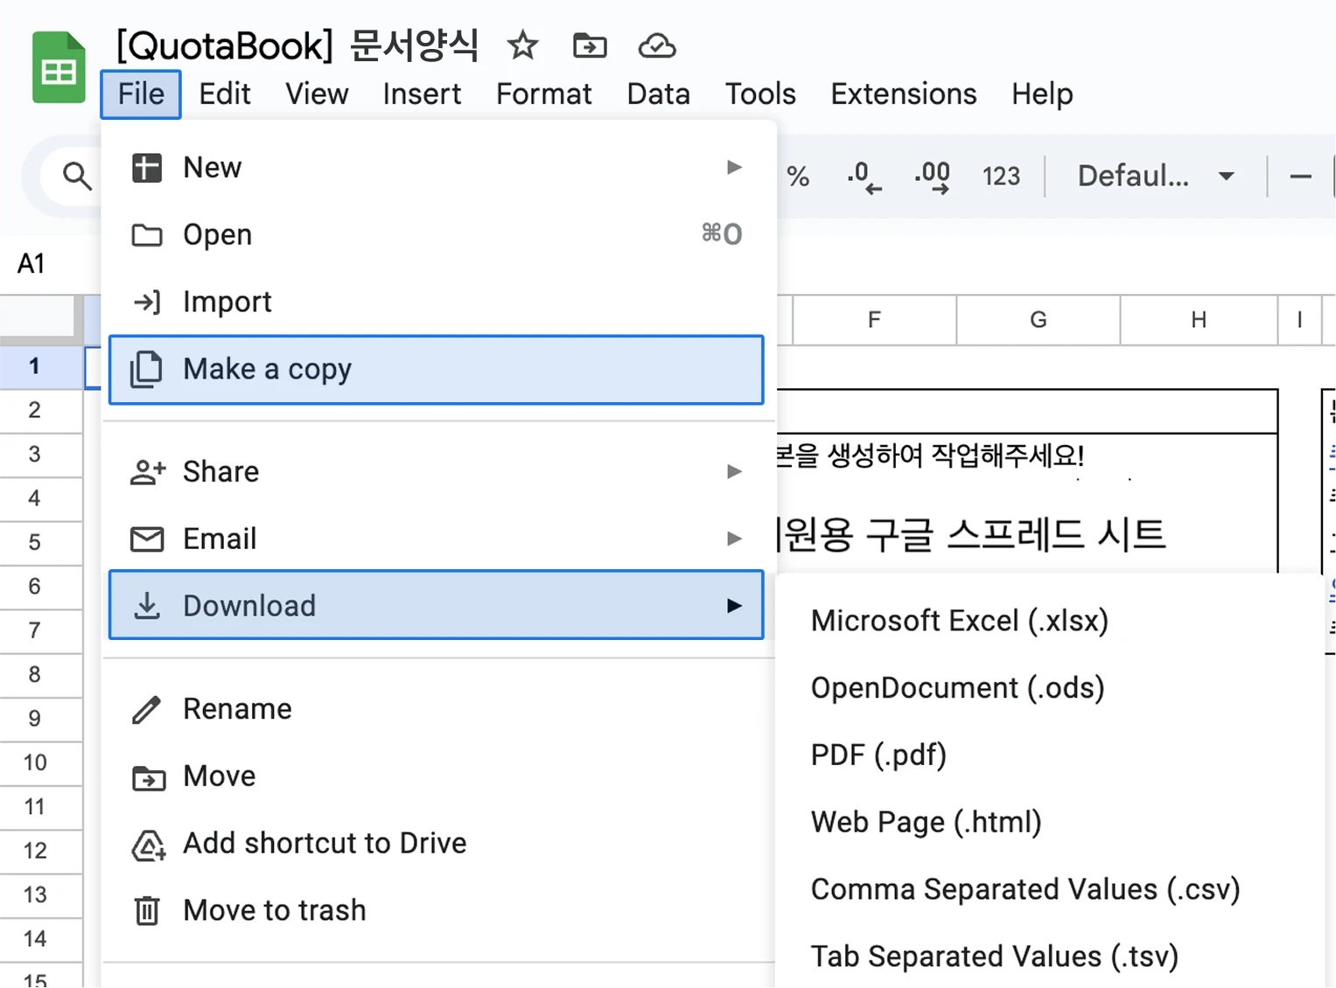
Task: Open the Tools menu
Action: click(x=759, y=94)
